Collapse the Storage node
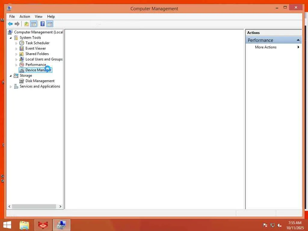Viewport: 308px width, 231px height. pos(11,76)
